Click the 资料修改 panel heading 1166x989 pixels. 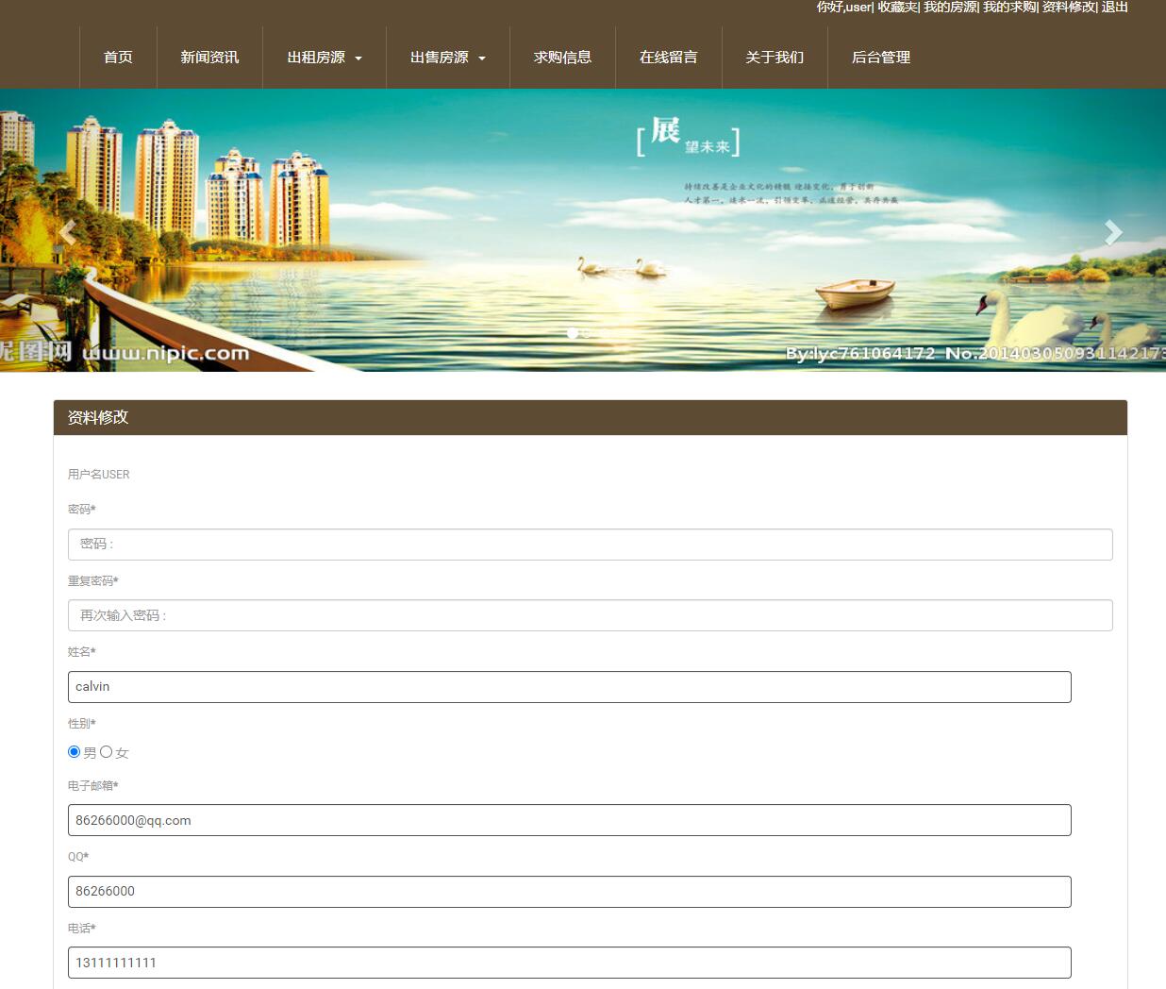(x=98, y=417)
